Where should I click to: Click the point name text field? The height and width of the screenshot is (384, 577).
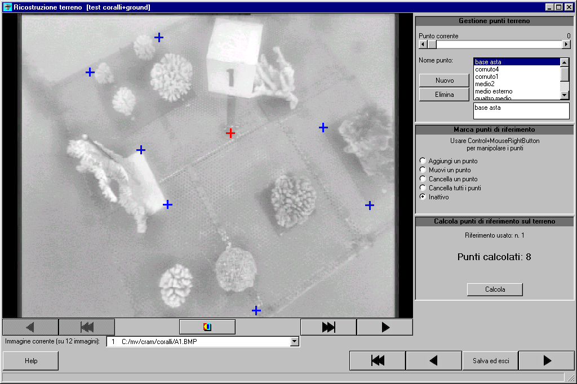521,111
